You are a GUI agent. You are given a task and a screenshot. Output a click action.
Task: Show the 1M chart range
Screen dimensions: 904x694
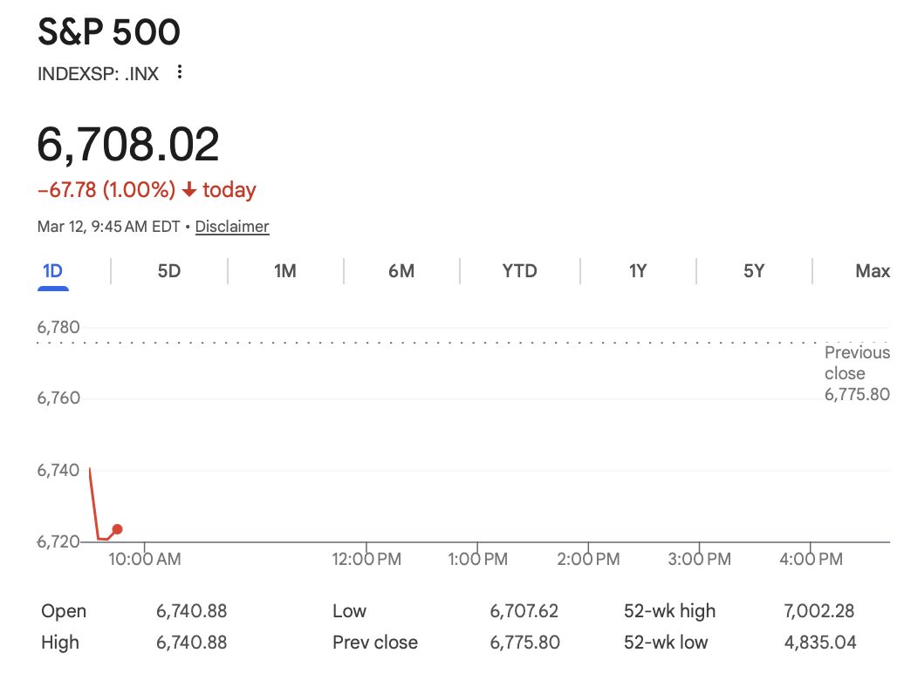[x=285, y=271]
